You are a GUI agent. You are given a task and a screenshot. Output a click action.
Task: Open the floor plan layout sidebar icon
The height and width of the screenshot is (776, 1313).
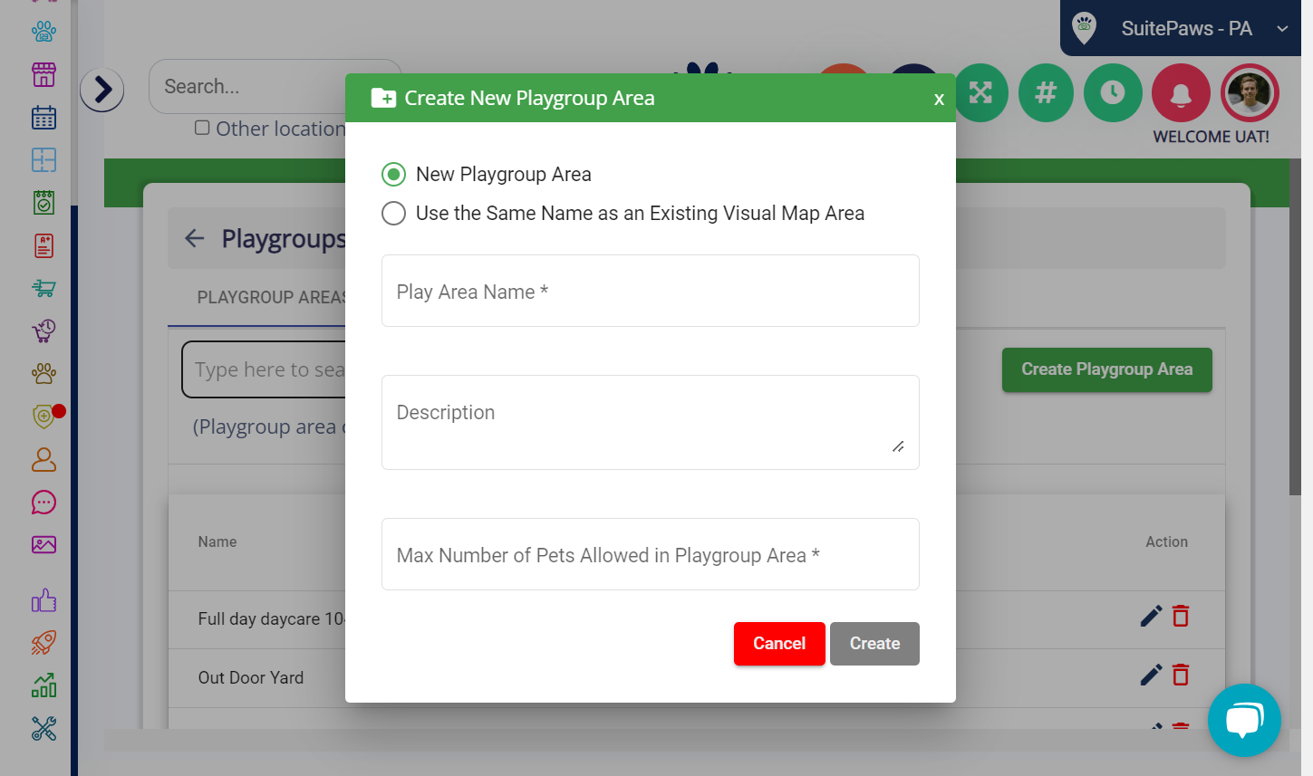43,160
